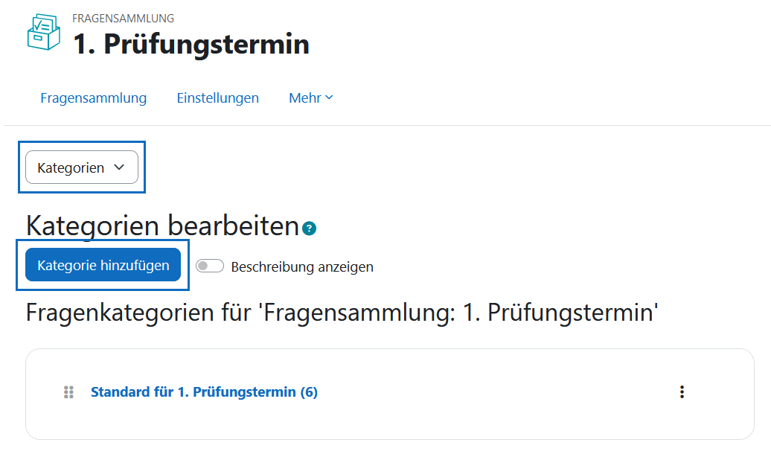Click the Kategorien bearbeiten heading
Screen dimensions: 771x454
click(163, 226)
